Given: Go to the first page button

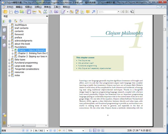Looking at the screenshot, I should tap(23, 130).
